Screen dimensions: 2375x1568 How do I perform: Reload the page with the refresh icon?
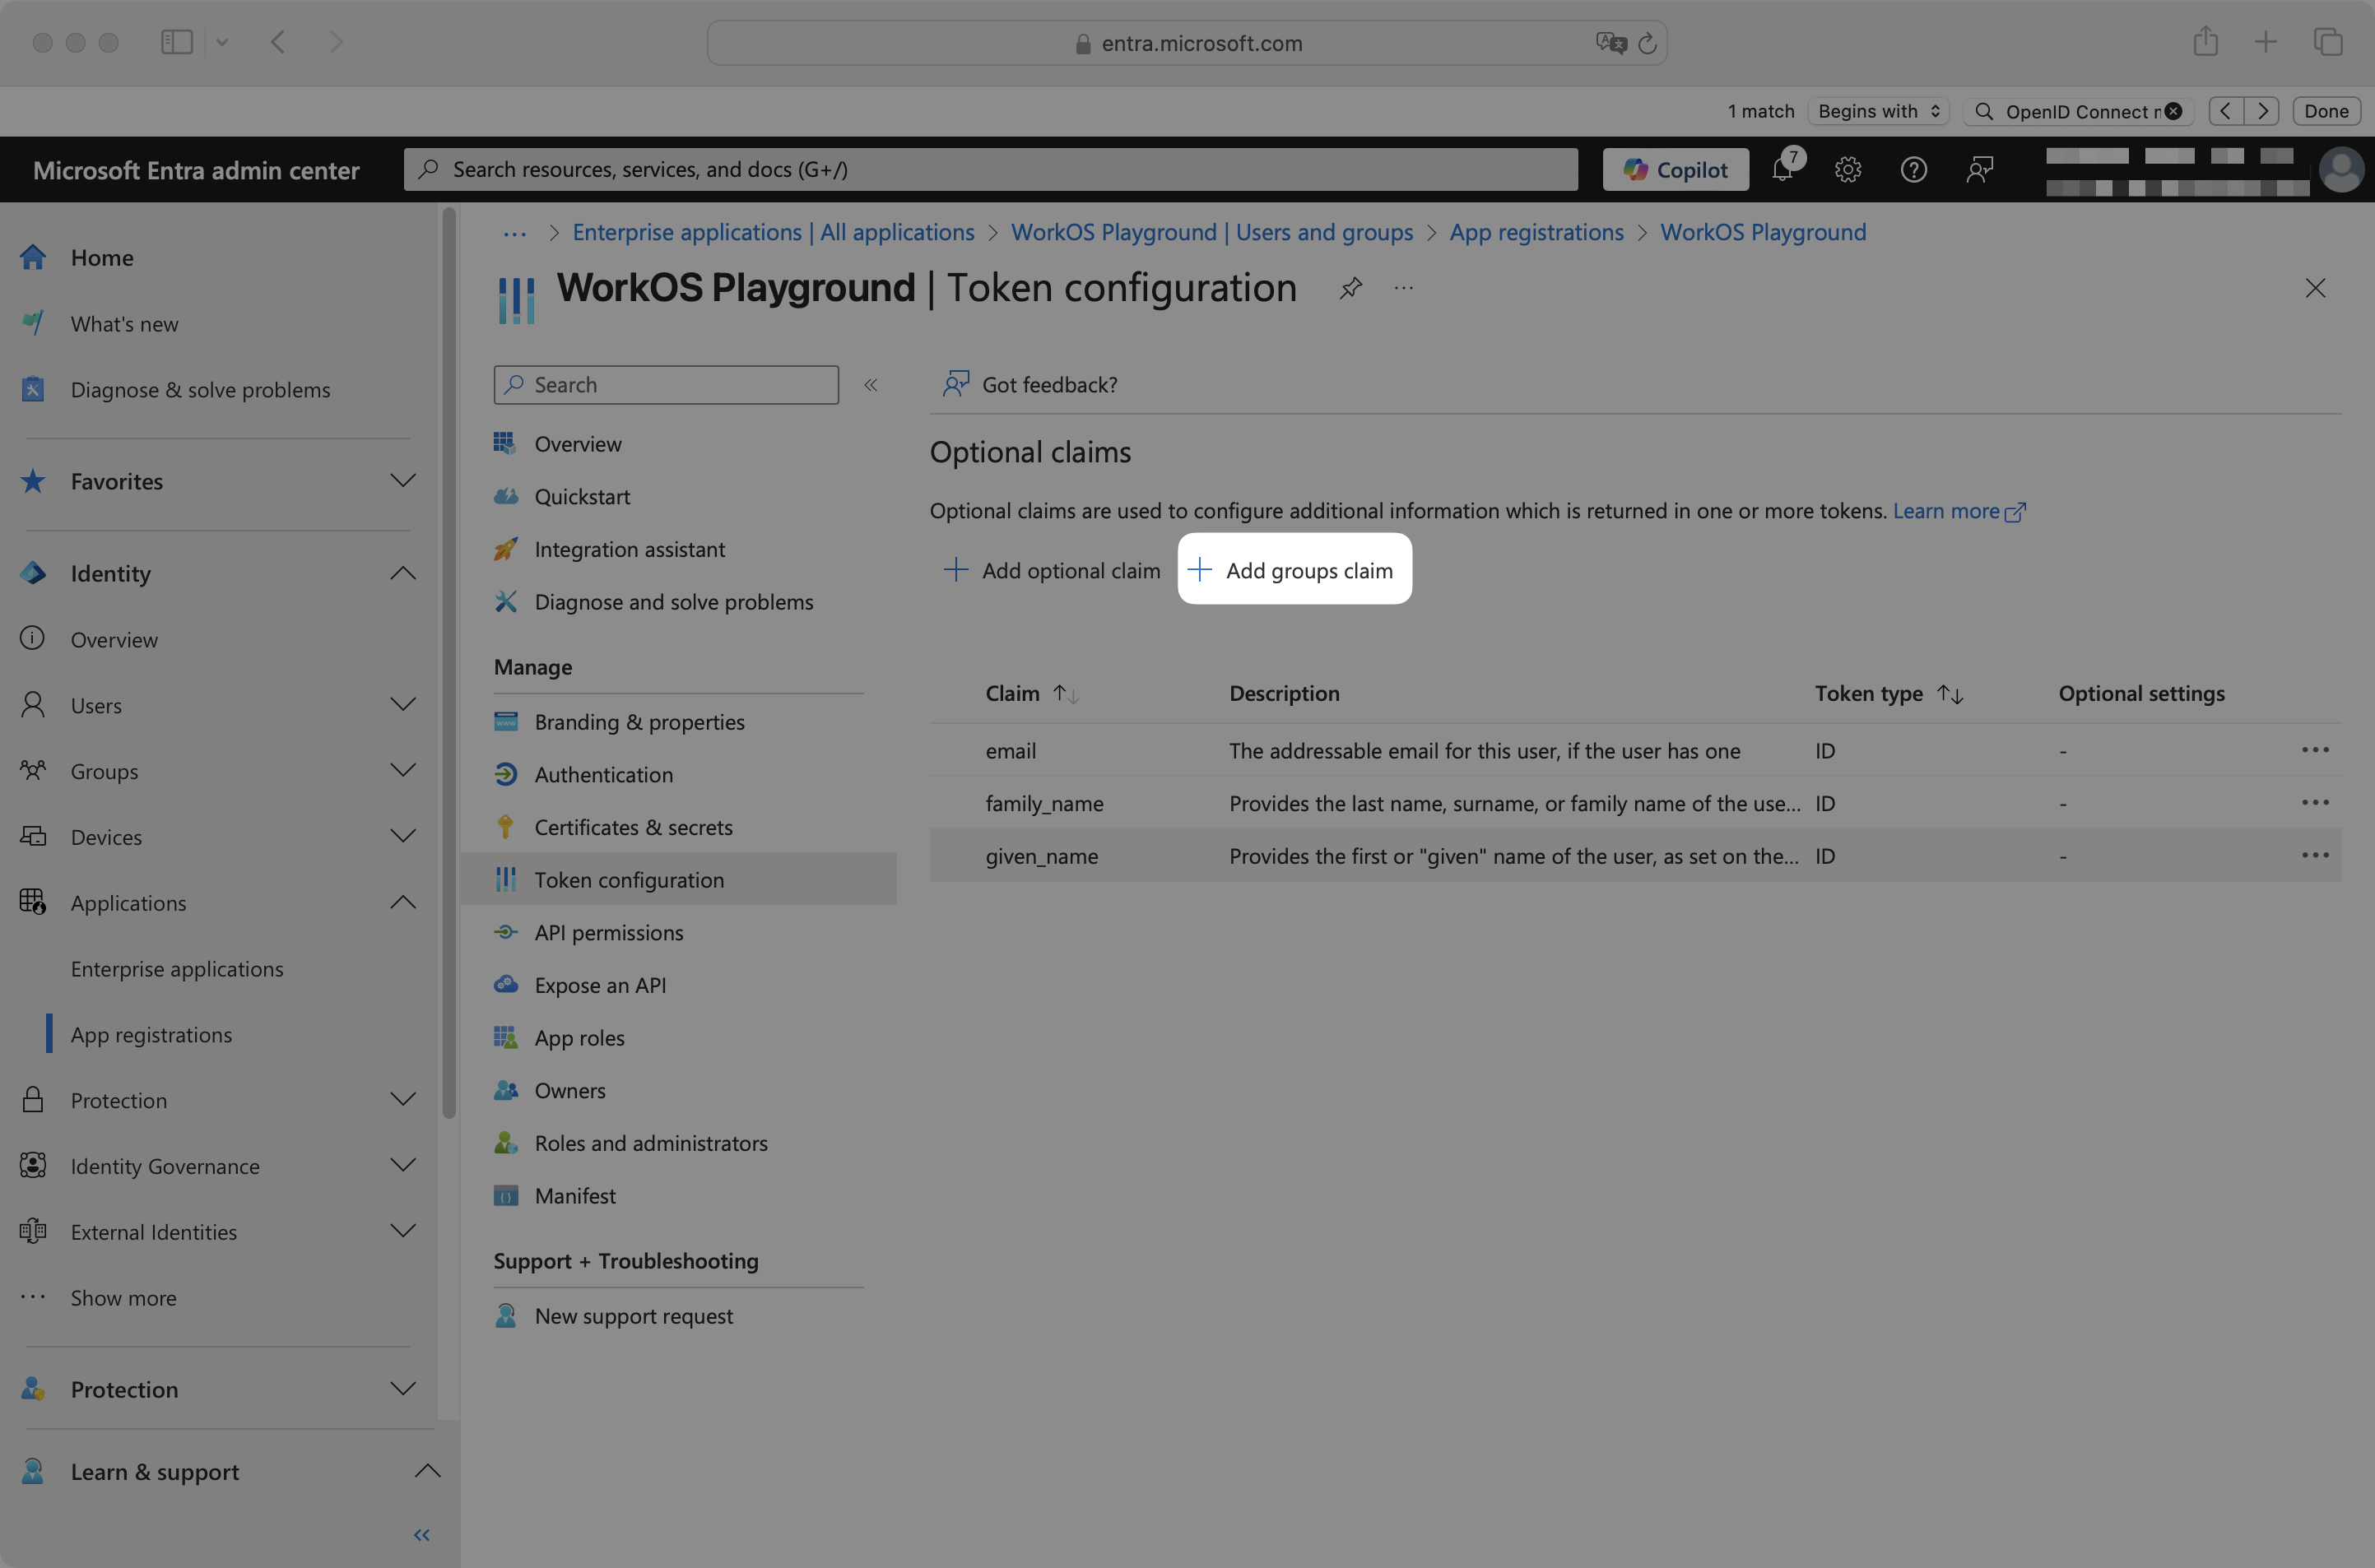pyautogui.click(x=1650, y=43)
